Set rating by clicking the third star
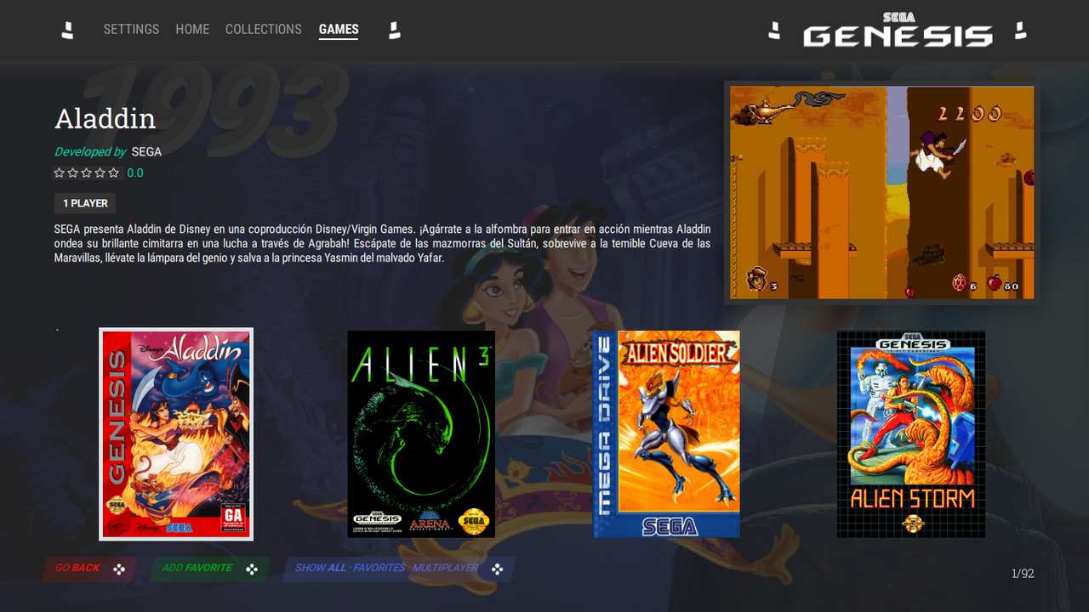The width and height of the screenshot is (1089, 612). (86, 173)
